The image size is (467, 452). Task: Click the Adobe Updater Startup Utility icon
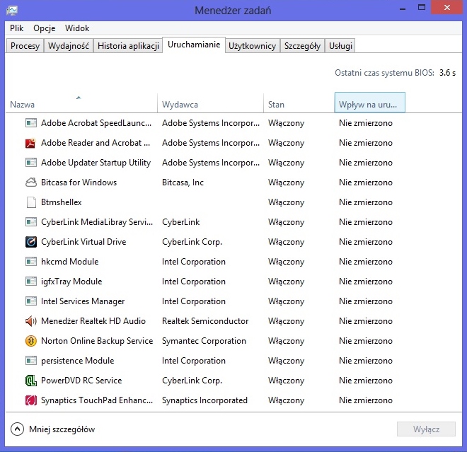(31, 163)
